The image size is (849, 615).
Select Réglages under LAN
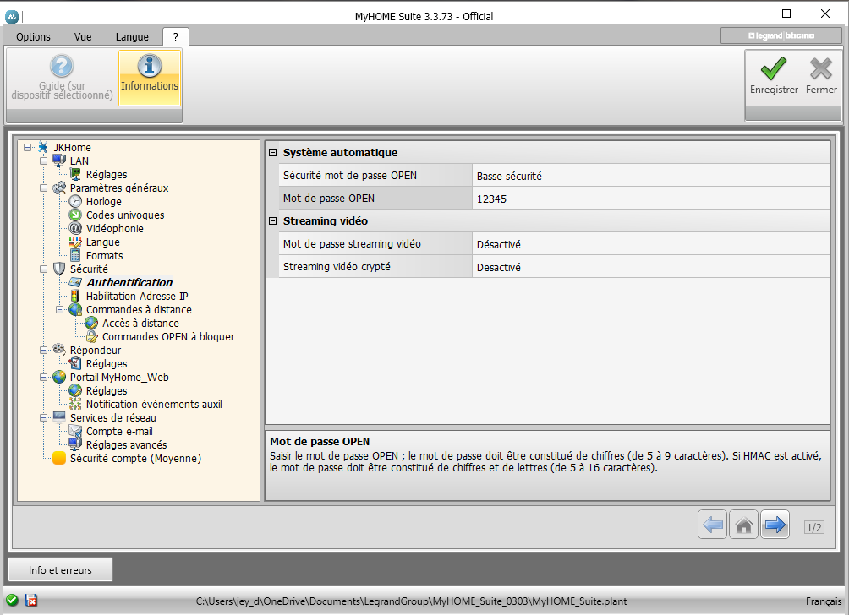pyautogui.click(x=107, y=174)
